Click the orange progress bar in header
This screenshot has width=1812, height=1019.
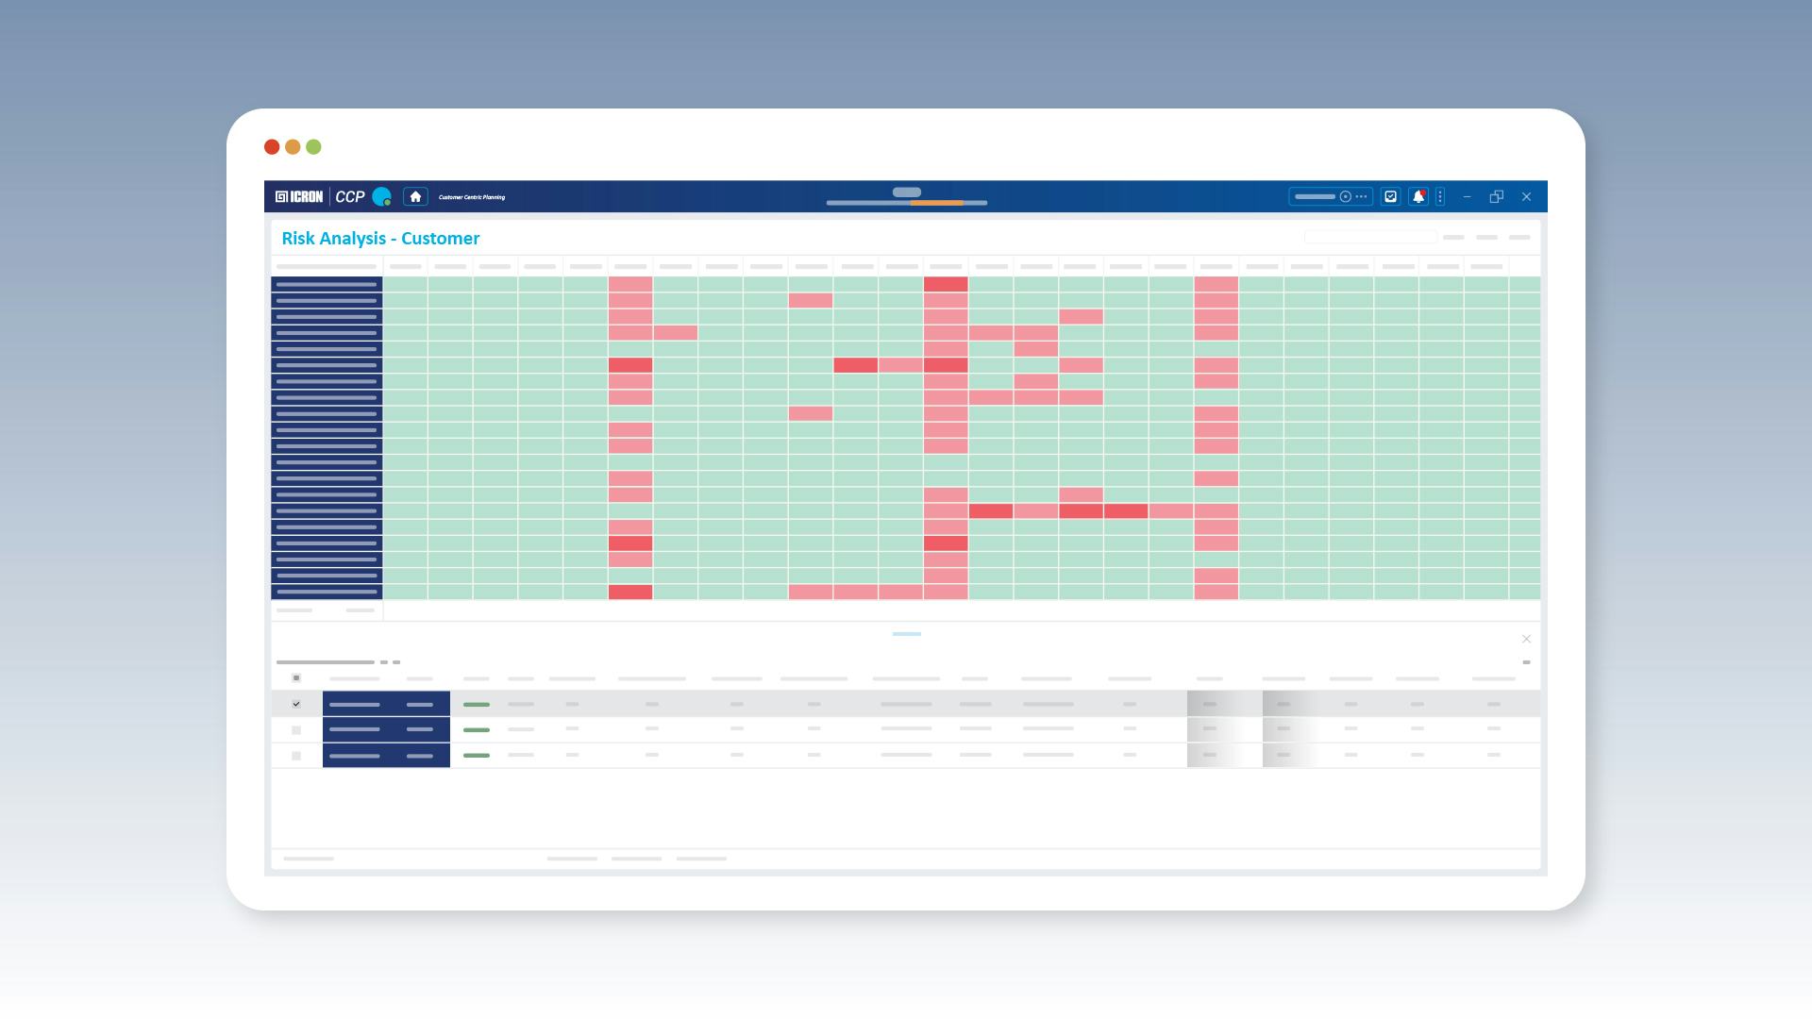pos(936,203)
